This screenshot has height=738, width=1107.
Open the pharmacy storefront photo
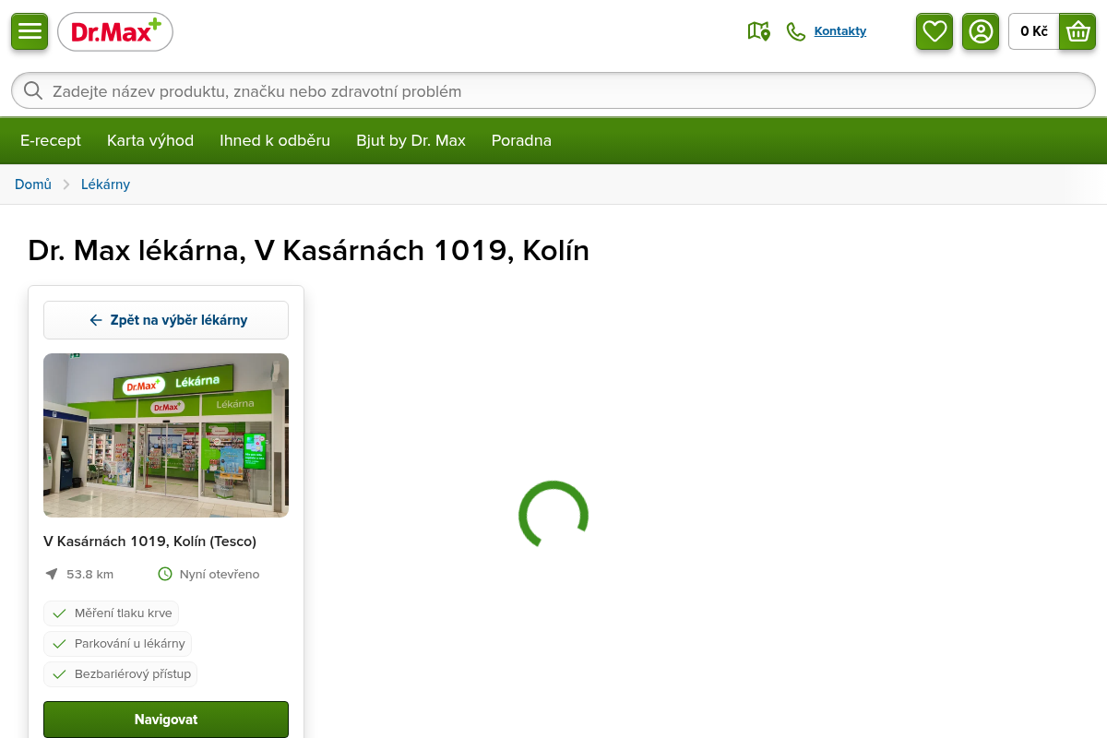pyautogui.click(x=166, y=435)
